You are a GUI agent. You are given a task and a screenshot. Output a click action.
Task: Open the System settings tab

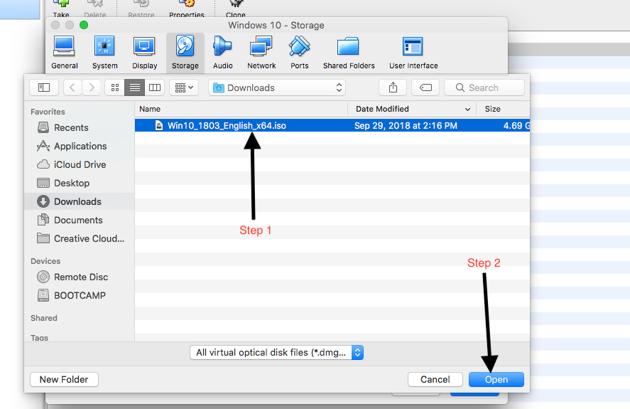[105, 53]
